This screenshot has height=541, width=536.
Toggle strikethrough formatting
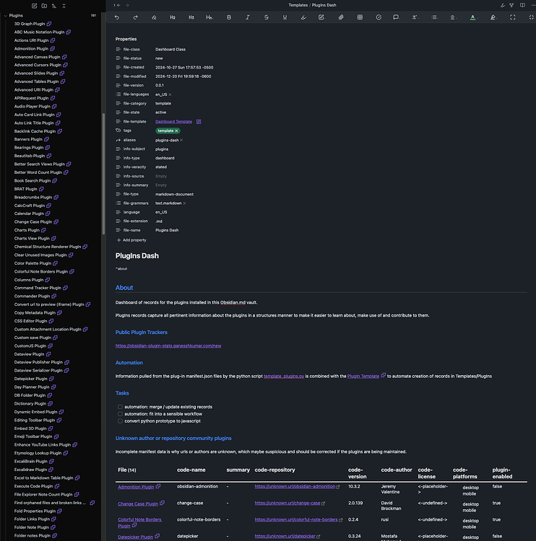click(266, 17)
